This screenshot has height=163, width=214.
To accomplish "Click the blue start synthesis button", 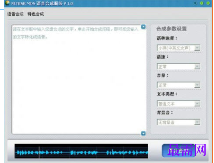I will (179, 151).
